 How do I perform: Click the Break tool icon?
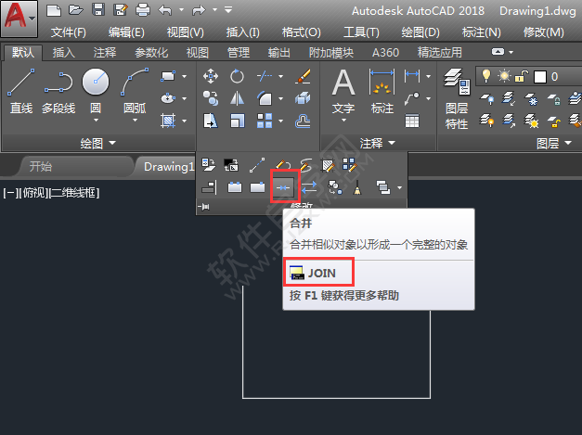point(235,187)
